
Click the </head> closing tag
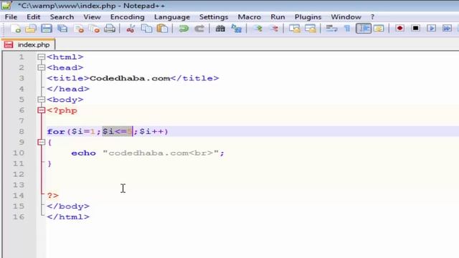68,89
